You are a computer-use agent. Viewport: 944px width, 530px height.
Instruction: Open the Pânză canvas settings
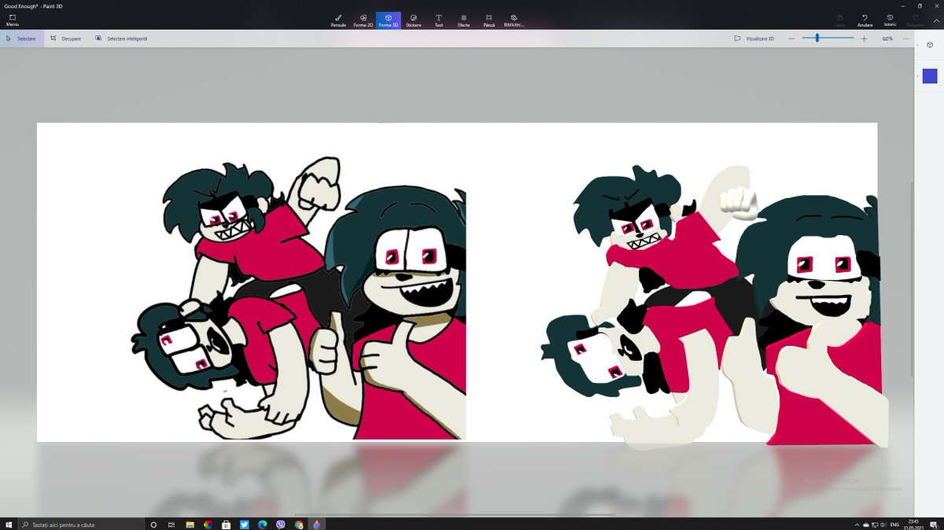[x=489, y=20]
